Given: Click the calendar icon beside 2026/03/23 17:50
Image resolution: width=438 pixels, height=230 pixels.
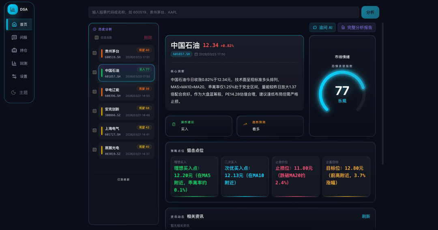Looking at the screenshot, I should pyautogui.click(x=196, y=54).
